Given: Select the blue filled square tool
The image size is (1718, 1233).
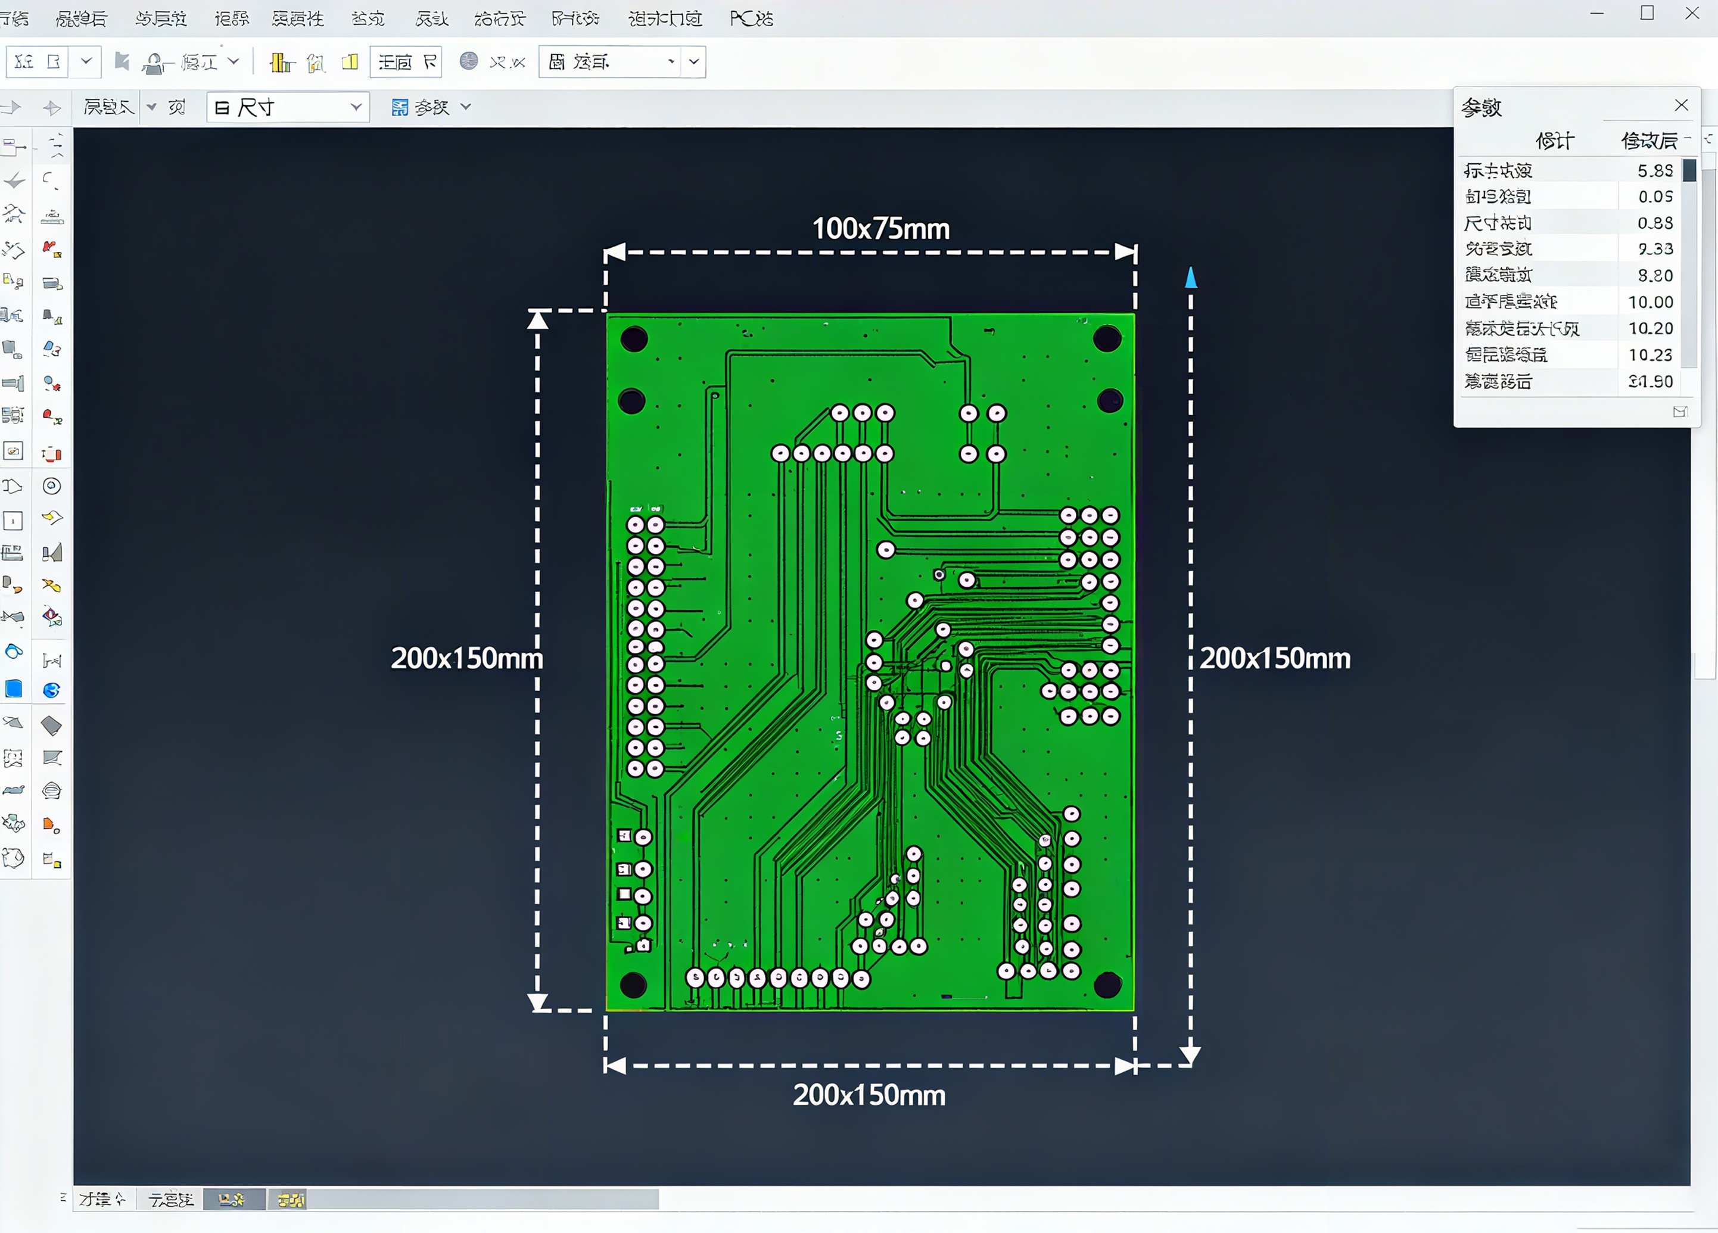Looking at the screenshot, I should point(14,689).
